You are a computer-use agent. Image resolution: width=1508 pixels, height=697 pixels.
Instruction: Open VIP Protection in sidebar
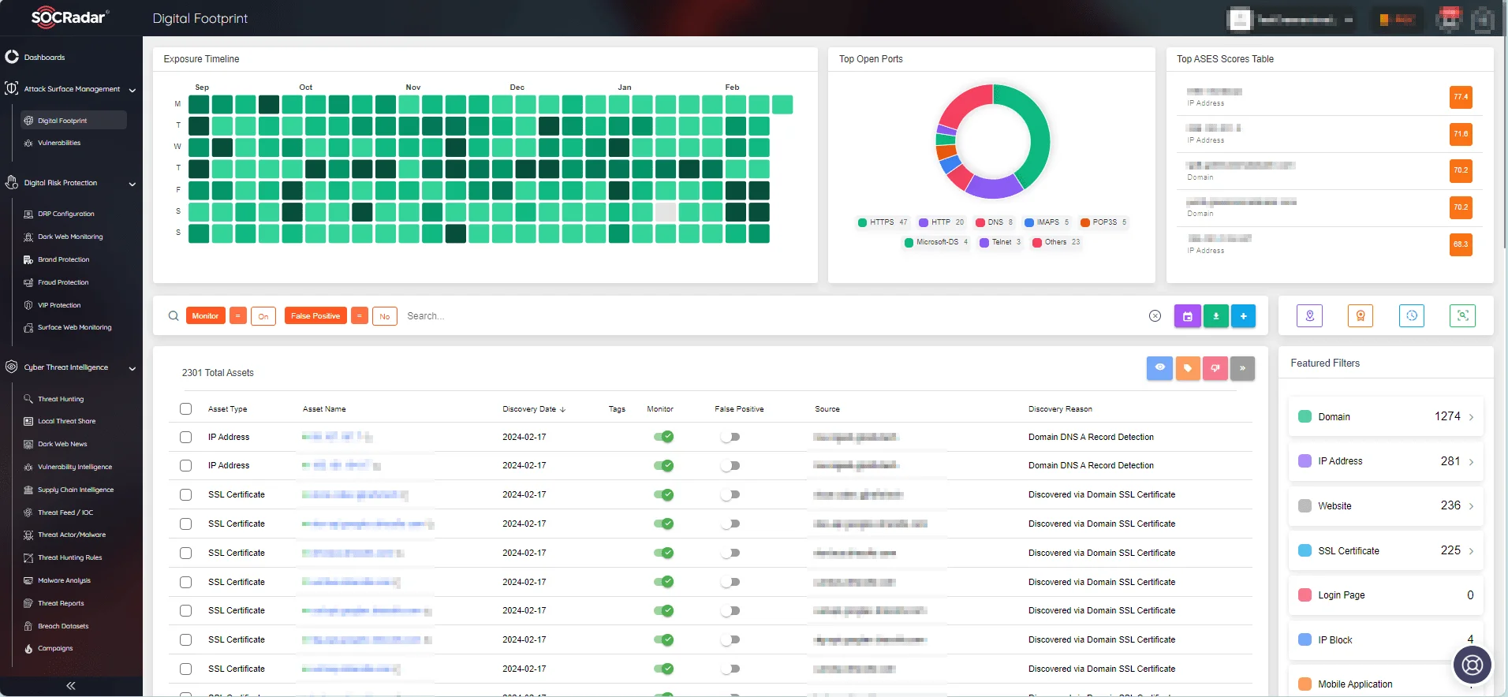(x=59, y=305)
